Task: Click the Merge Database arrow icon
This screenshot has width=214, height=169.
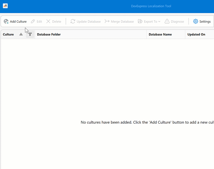Action: (x=107, y=21)
